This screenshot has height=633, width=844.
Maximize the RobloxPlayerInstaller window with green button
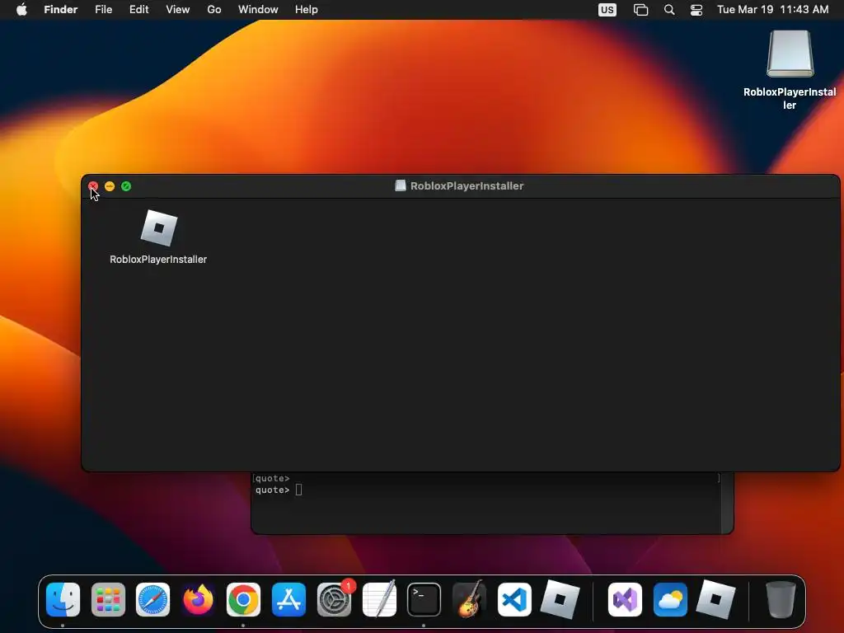point(126,186)
